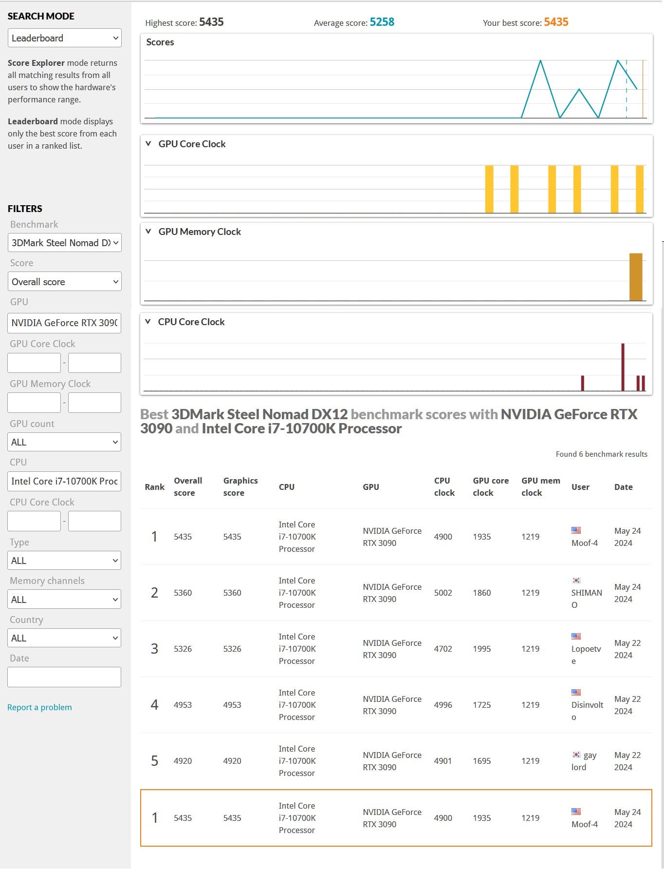
Task: Click the Korean flag icon above SHIMANO
Action: coord(576,580)
